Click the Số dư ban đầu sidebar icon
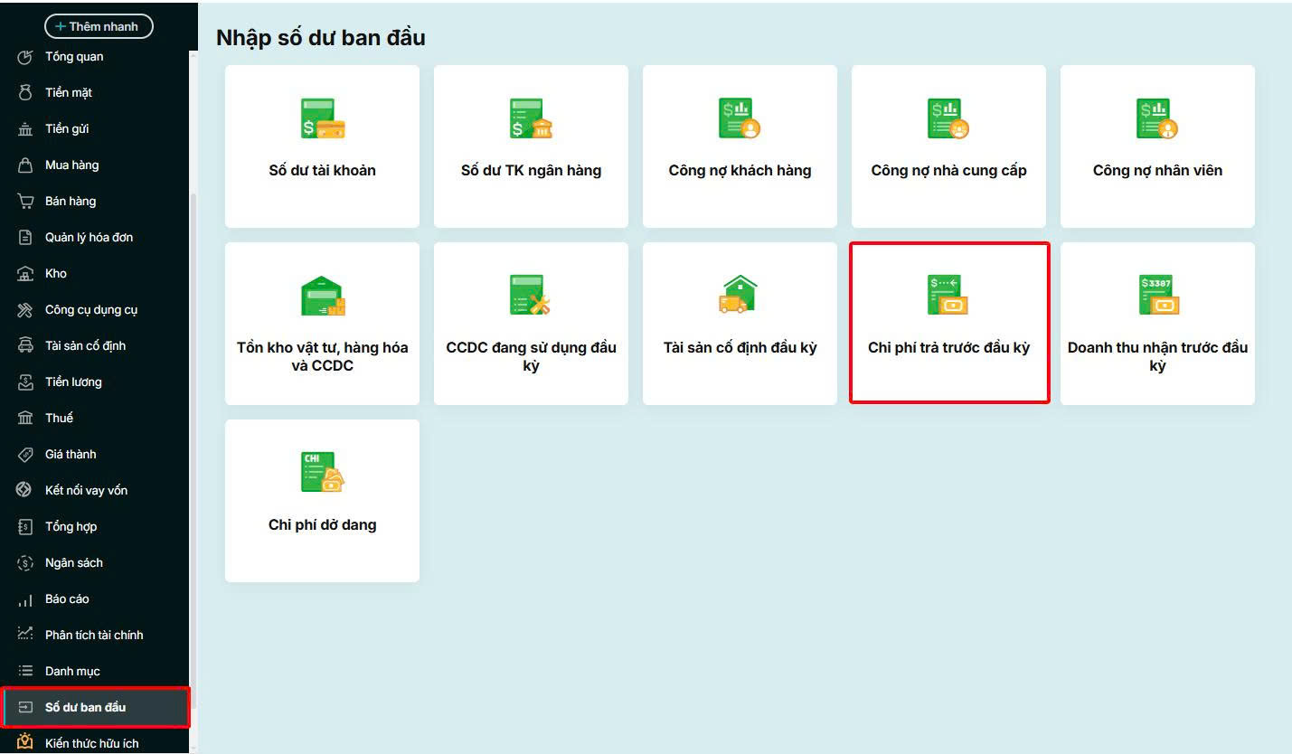This screenshot has width=1292, height=754. click(x=25, y=707)
